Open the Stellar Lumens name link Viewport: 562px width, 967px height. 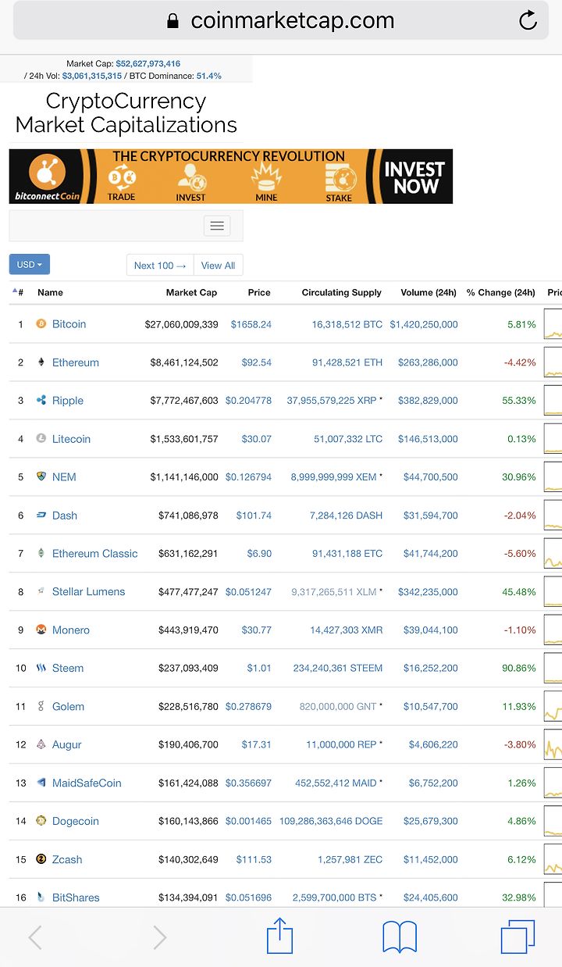[x=88, y=591]
